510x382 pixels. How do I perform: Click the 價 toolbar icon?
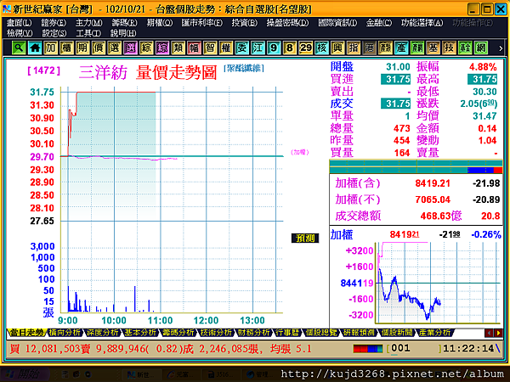coord(99,48)
